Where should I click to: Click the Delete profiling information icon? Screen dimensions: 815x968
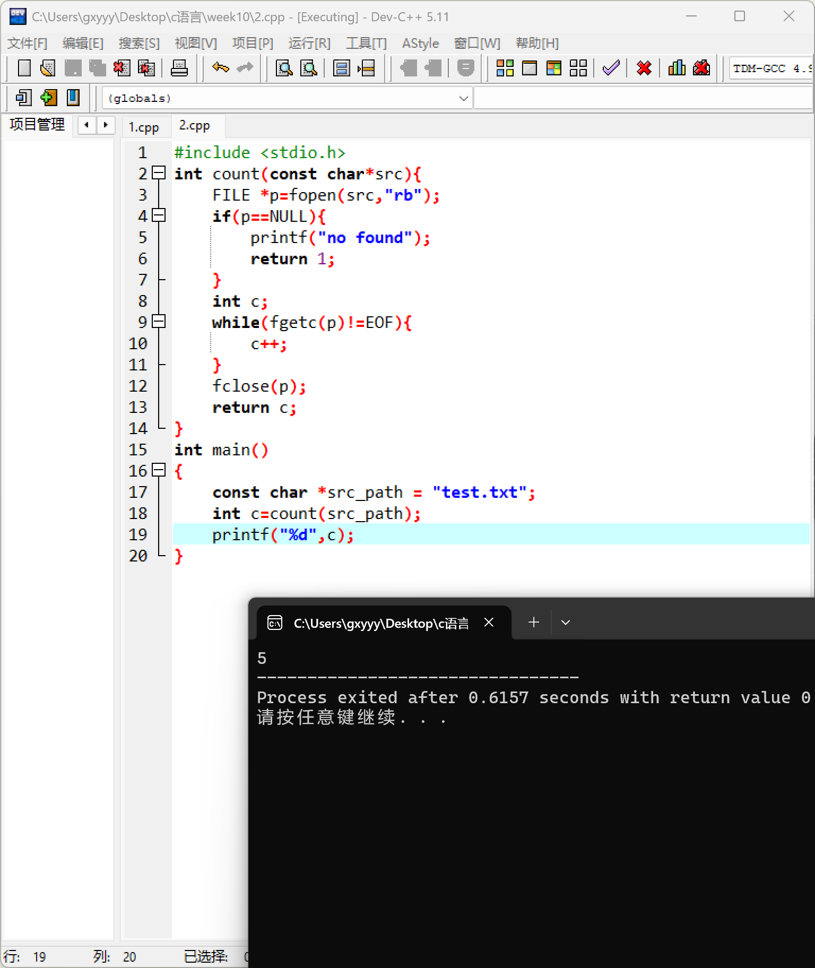(x=701, y=68)
